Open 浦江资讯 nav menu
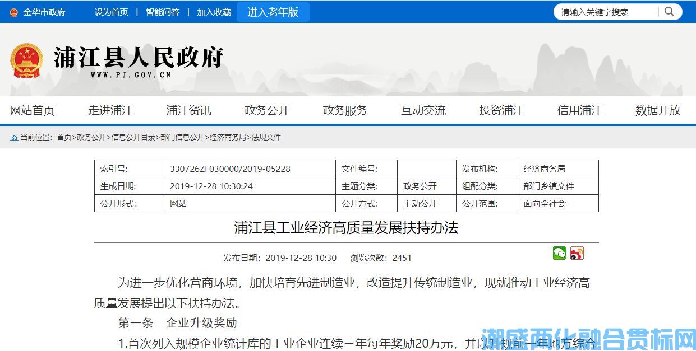Screen dimensions: 696x351 tap(188, 110)
